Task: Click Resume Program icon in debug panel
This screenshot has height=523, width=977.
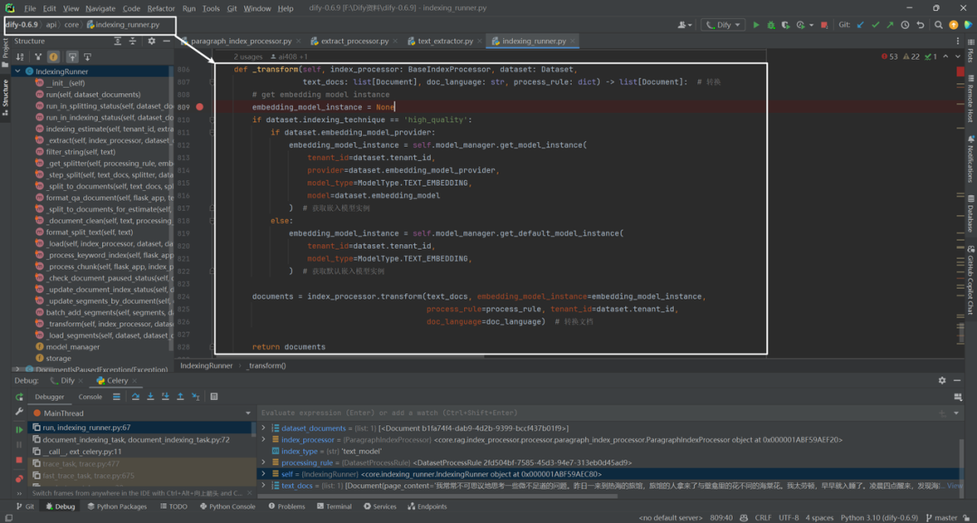Action: click(x=19, y=430)
